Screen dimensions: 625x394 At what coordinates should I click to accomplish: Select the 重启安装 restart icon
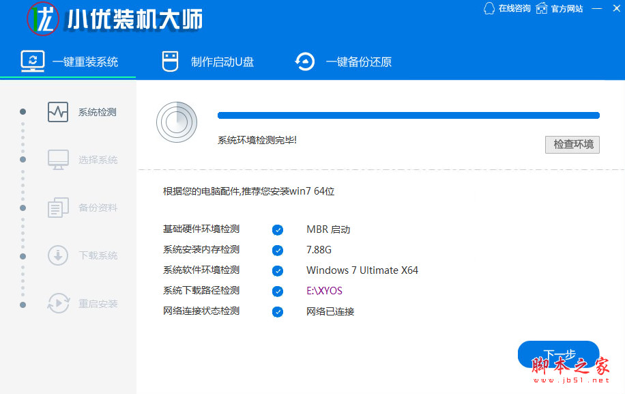58,303
